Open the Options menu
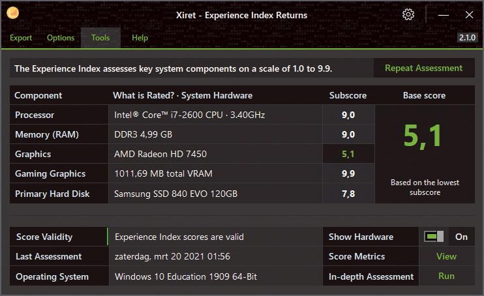 point(61,38)
